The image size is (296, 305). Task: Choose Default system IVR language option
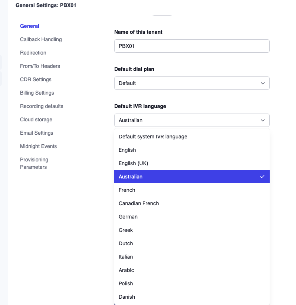coord(153,137)
